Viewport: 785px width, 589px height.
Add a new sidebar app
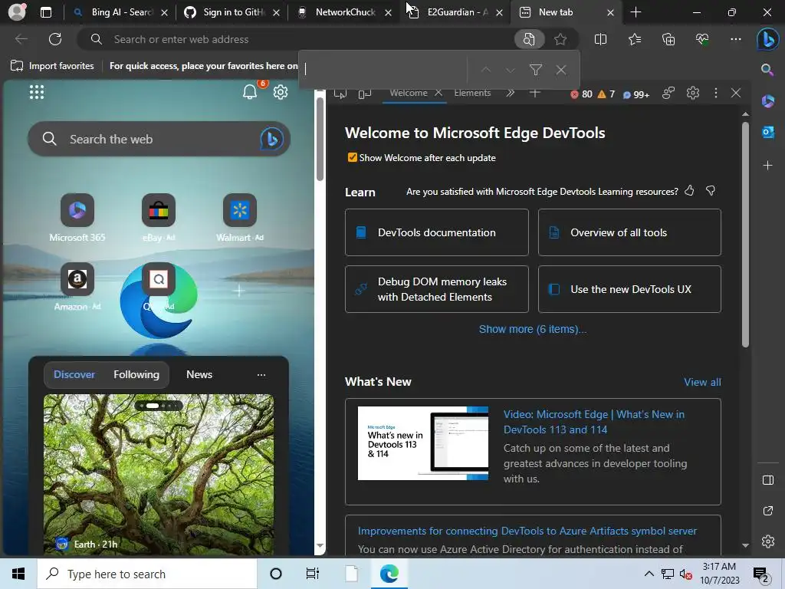(767, 166)
